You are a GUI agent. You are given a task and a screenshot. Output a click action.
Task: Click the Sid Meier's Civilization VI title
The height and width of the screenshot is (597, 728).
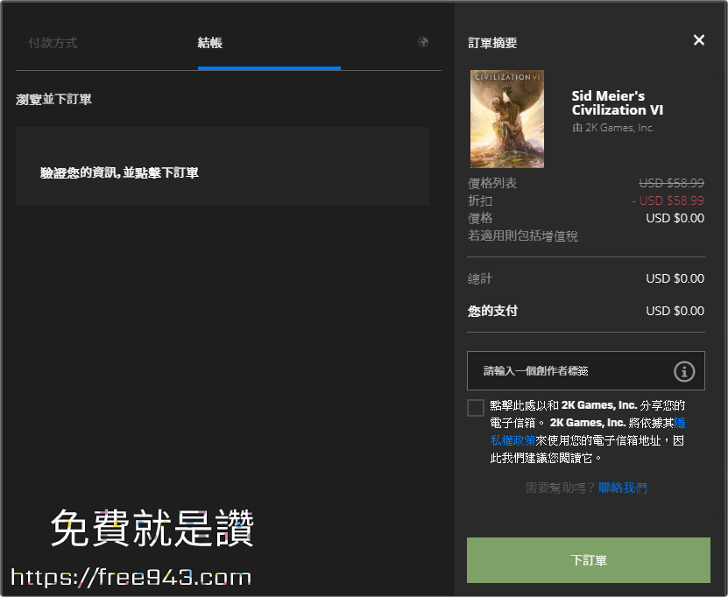617,103
